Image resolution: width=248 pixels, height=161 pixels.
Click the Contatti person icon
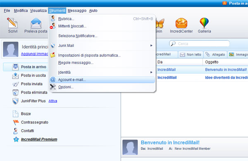tap(15, 131)
